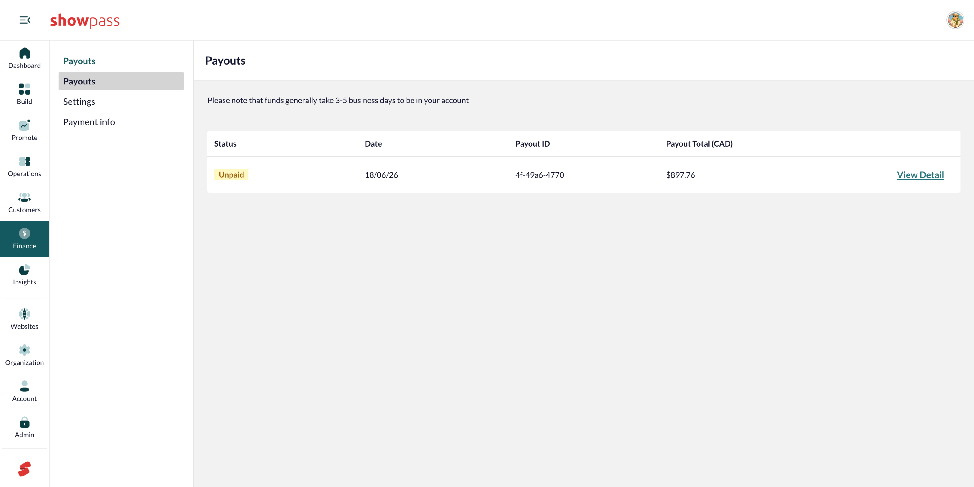Open the Settings submenu item
This screenshot has height=487, width=974.
tap(121, 102)
